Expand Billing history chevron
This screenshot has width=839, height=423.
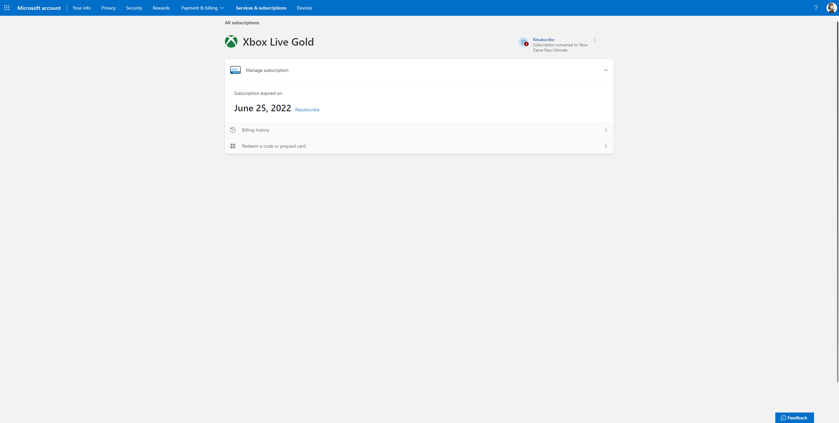[606, 130]
